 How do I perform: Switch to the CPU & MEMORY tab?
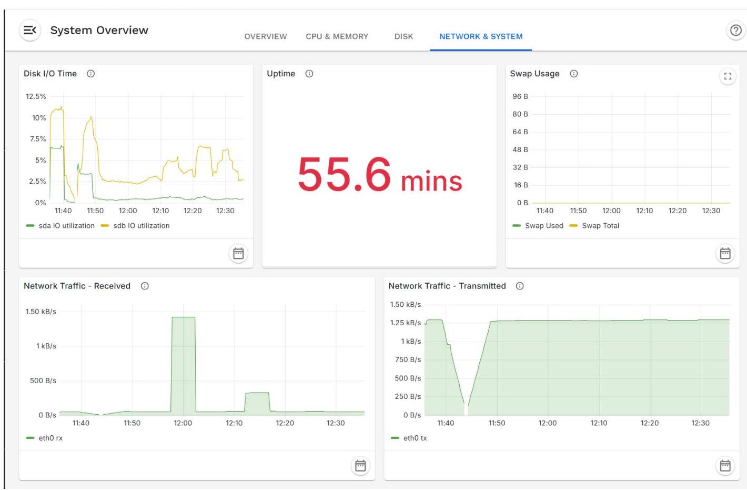337,36
